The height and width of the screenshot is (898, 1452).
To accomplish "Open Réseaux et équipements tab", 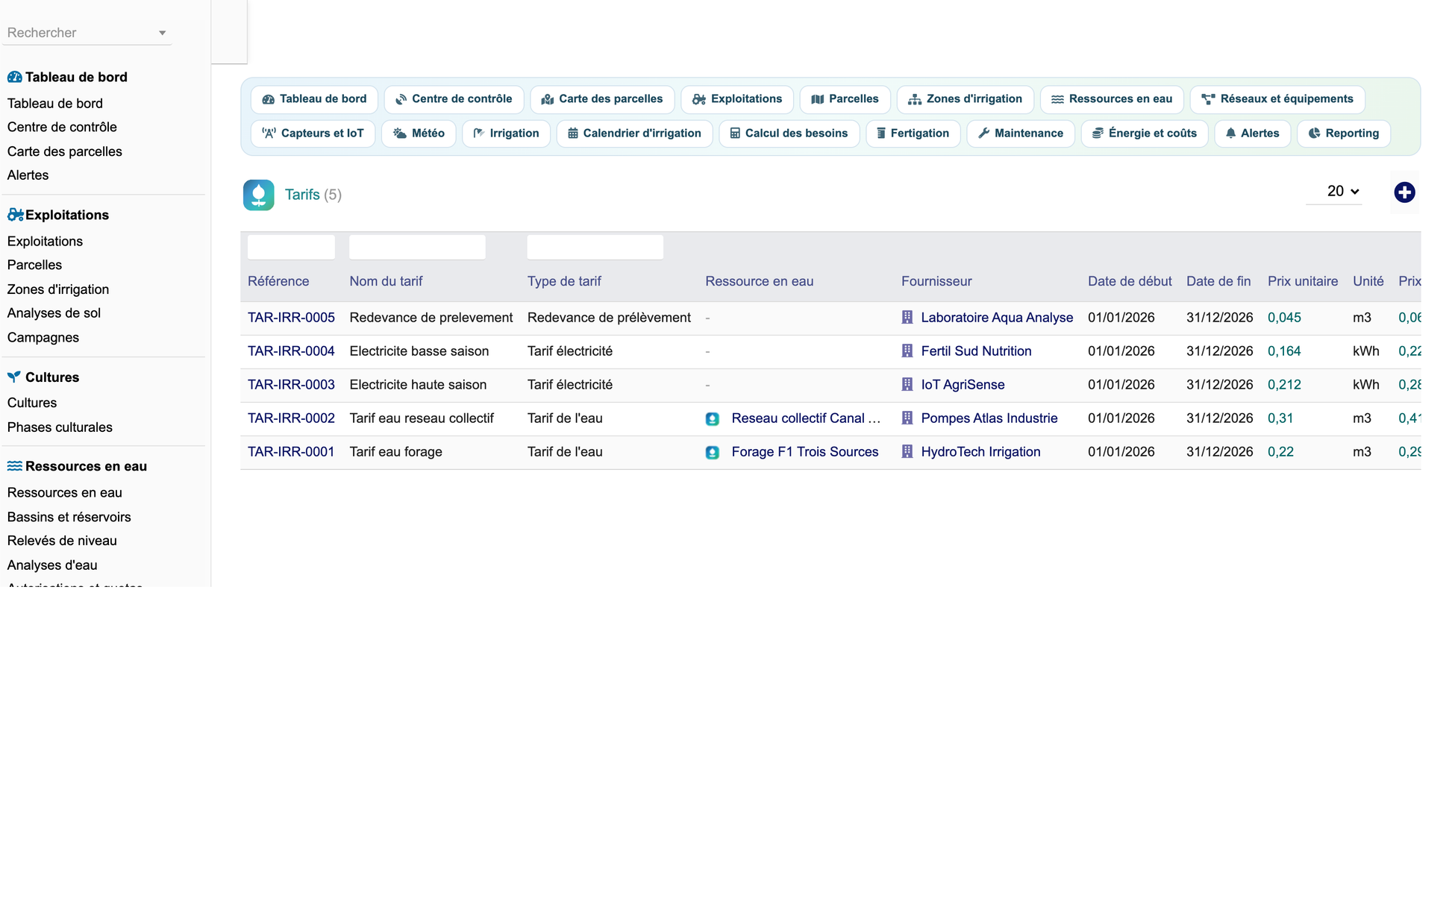I will tap(1277, 99).
